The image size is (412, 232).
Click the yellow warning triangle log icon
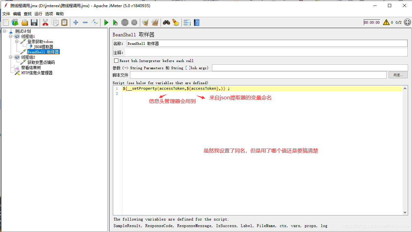pos(386,22)
